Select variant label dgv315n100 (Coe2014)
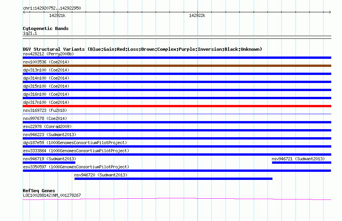 pyautogui.click(x=46, y=86)
